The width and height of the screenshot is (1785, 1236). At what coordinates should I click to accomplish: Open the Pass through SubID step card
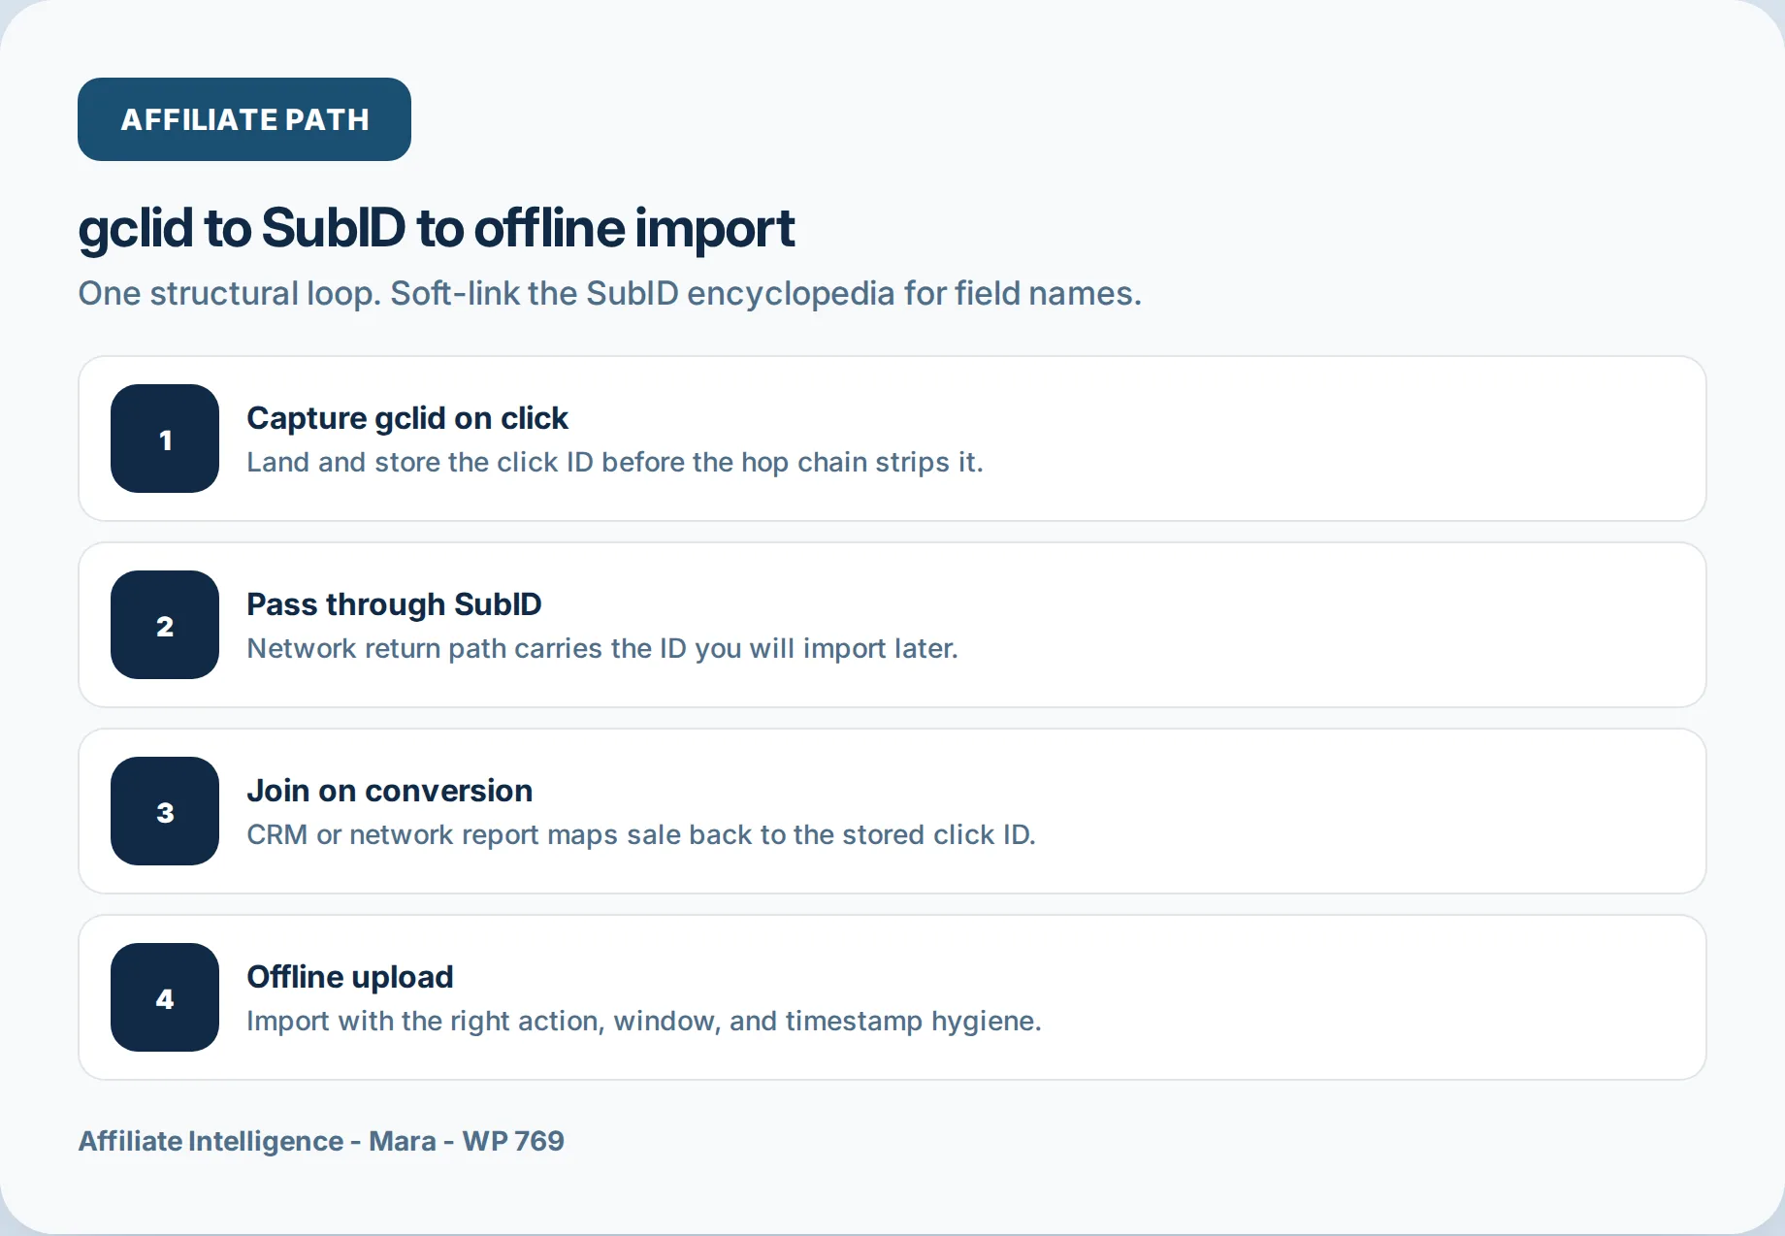892,625
